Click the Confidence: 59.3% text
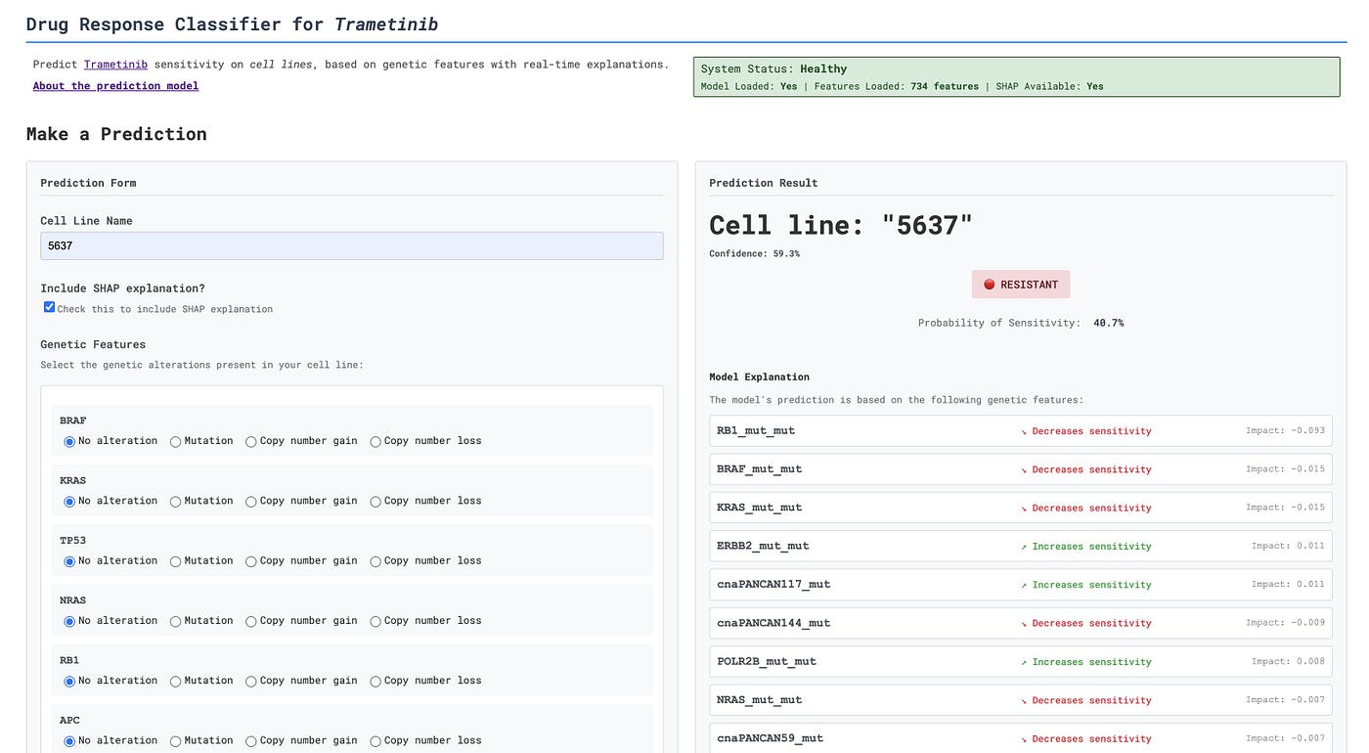Viewport: 1369px width, 753px height. point(754,254)
